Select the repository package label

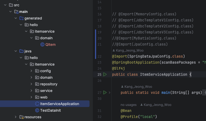(49, 84)
